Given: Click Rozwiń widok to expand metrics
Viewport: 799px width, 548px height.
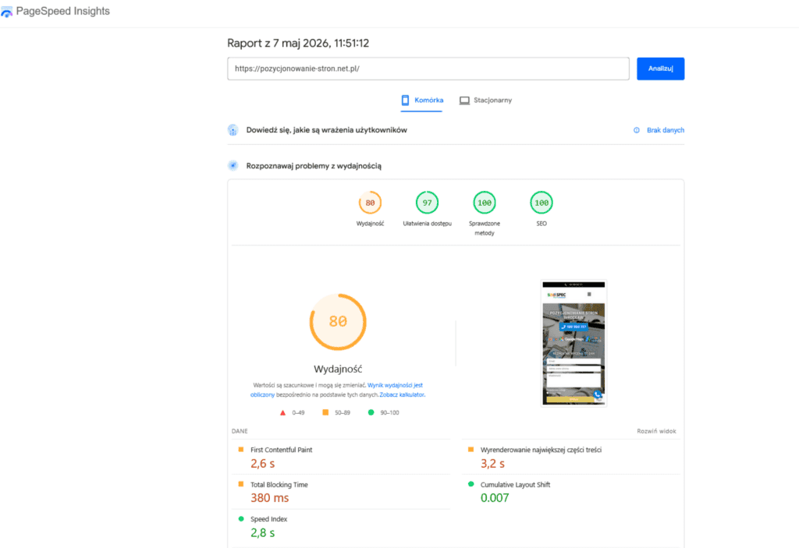Looking at the screenshot, I should point(656,431).
